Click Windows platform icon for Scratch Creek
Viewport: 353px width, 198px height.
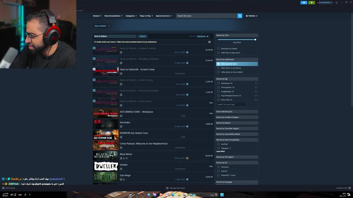(x=121, y=73)
